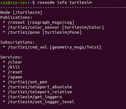Click the /clear service entry
This screenshot has height=109, width=126.
pos(15,62)
